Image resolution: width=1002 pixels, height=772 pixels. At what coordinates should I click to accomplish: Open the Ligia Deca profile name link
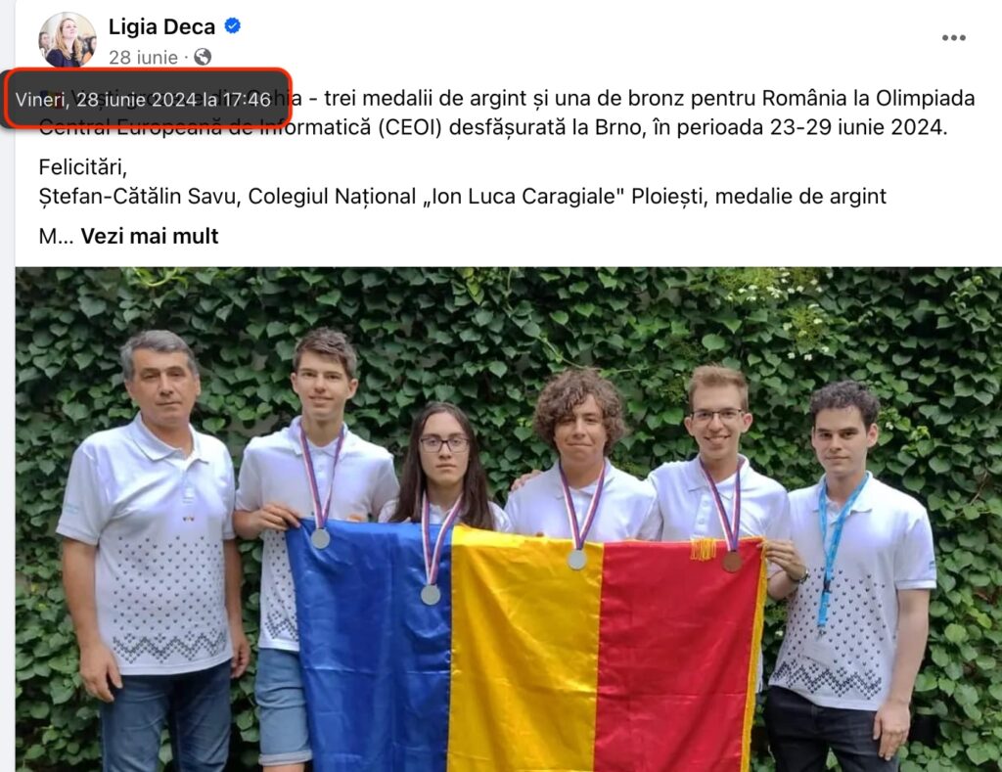[161, 26]
